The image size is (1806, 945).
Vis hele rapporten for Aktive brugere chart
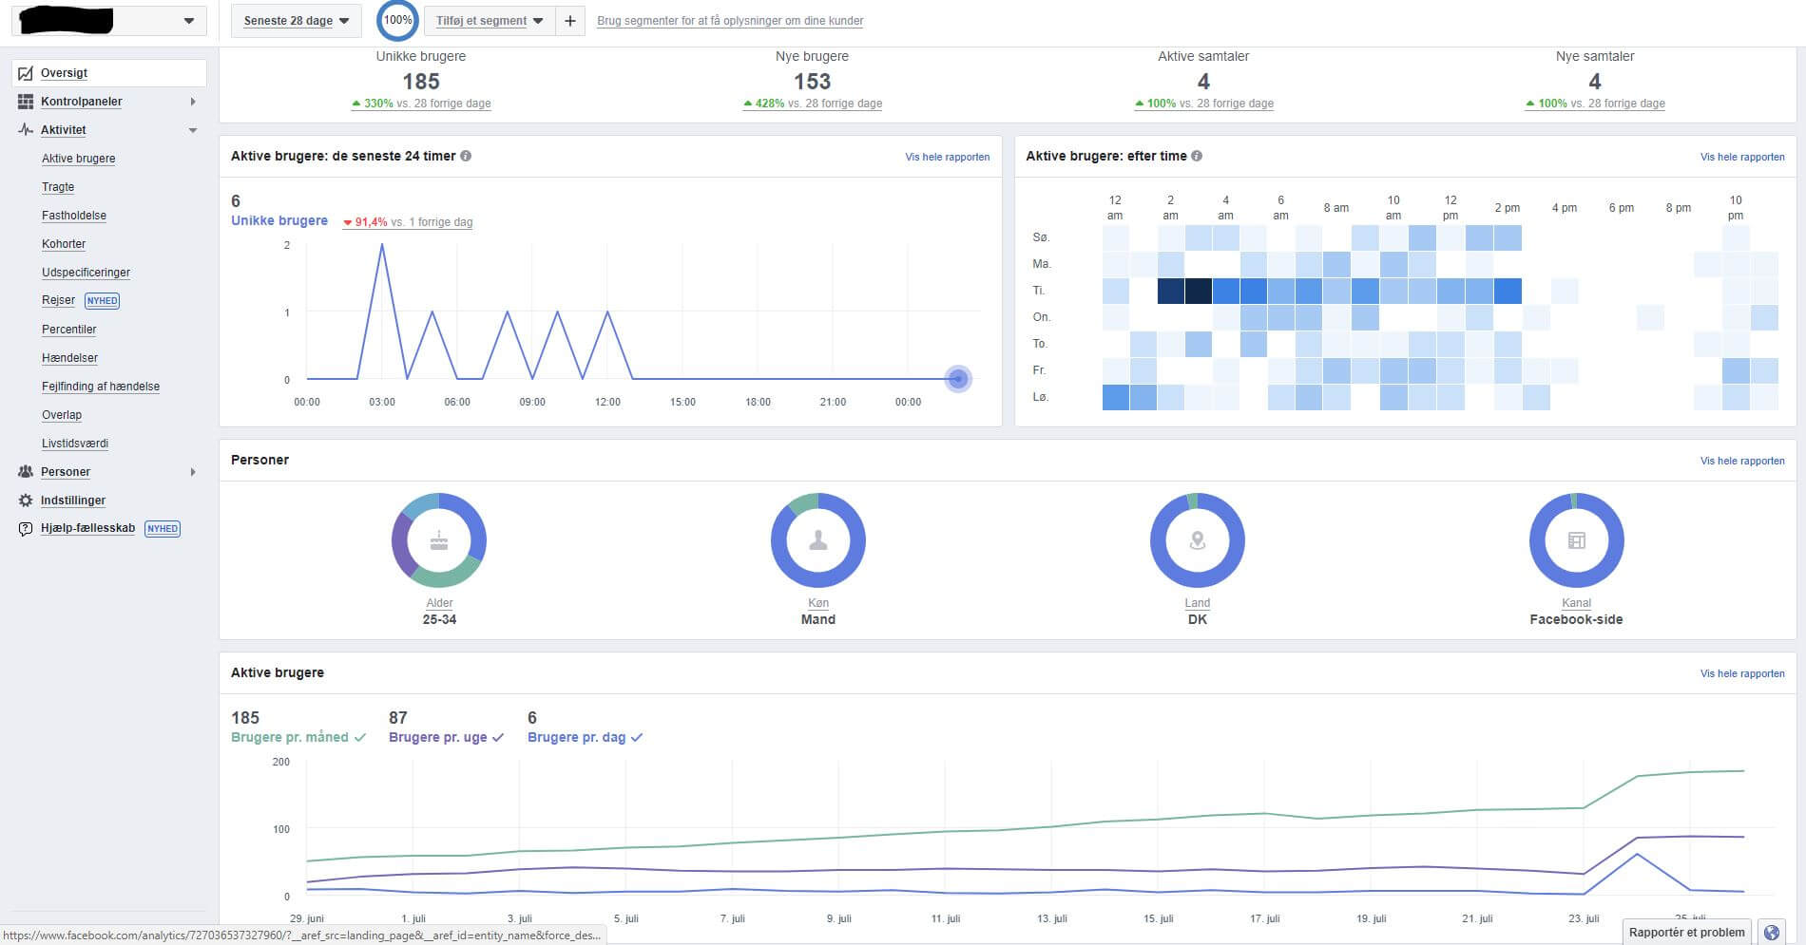[1742, 673]
